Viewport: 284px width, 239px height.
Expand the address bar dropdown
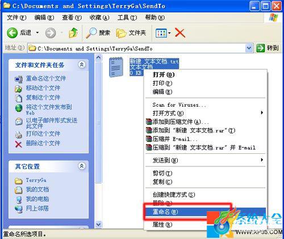tap(249, 48)
